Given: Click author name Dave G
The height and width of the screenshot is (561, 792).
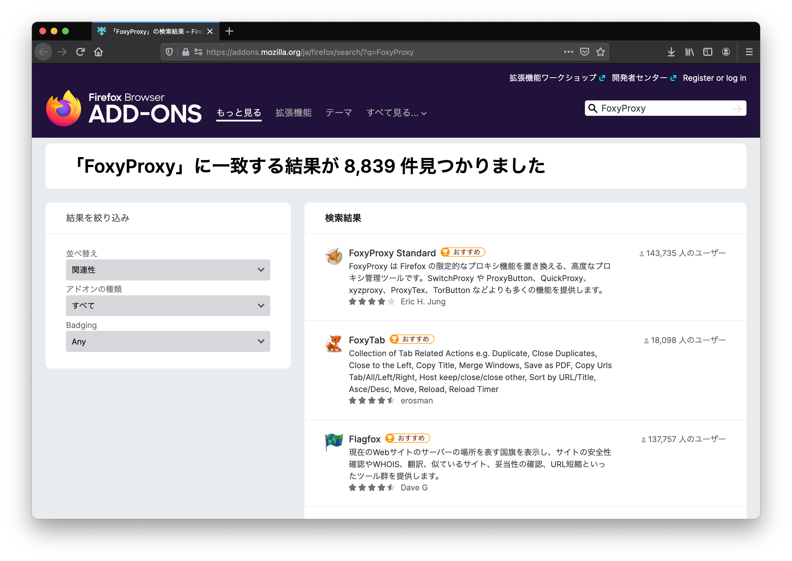Looking at the screenshot, I should [414, 488].
